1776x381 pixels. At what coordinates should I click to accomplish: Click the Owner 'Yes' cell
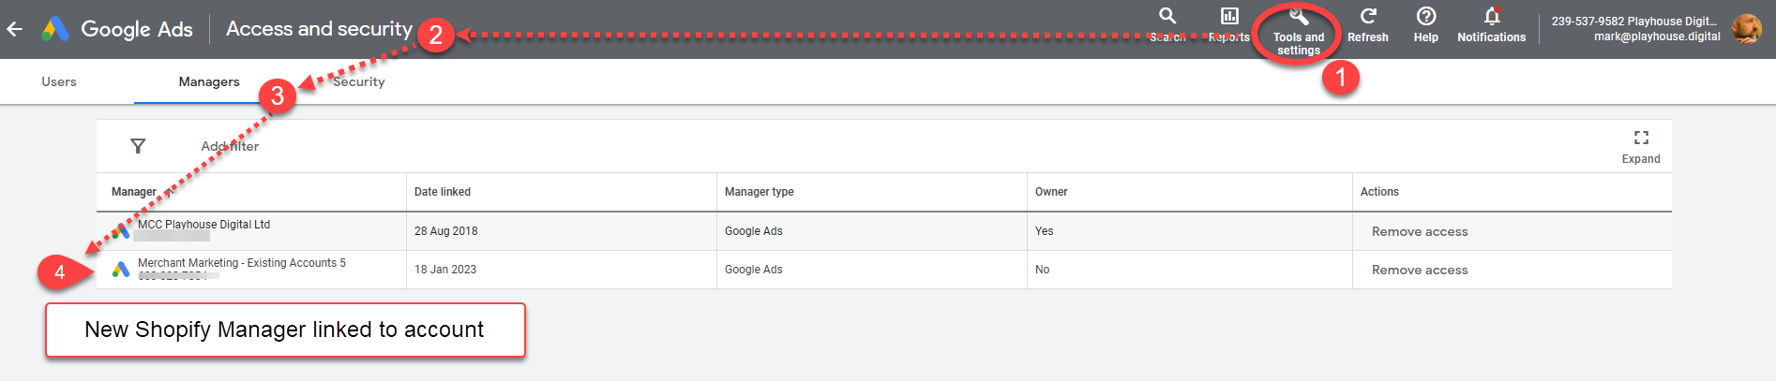1045,231
